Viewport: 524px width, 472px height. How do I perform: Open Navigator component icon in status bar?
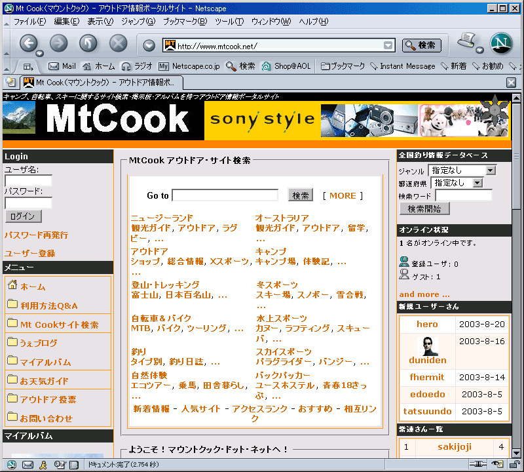click(12, 464)
